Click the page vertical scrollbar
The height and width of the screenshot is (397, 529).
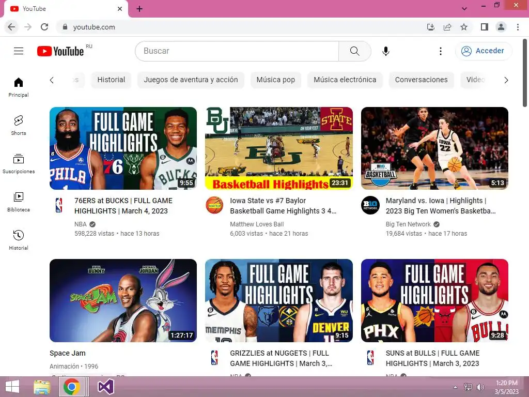525,72
